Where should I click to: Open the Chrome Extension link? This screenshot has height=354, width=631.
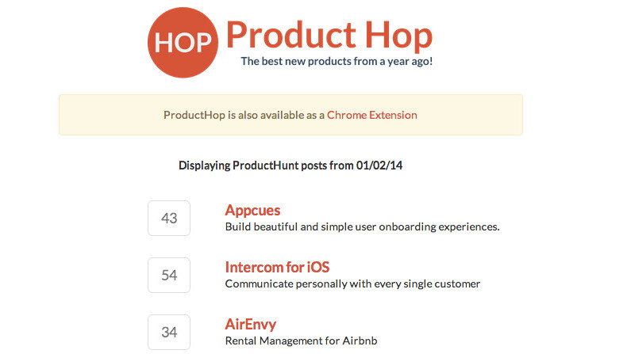371,115
